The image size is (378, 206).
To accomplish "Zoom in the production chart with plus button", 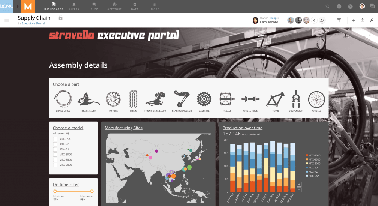I will (x=299, y=185).
